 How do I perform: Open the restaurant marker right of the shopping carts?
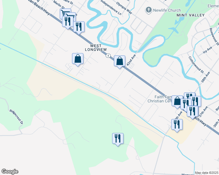(x=79, y=27)
